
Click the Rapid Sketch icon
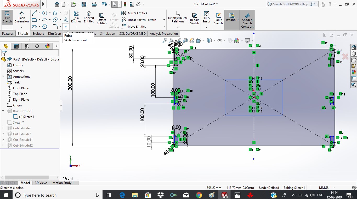click(218, 18)
